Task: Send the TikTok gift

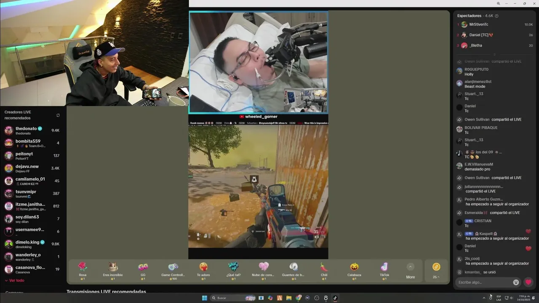Action: (384, 271)
